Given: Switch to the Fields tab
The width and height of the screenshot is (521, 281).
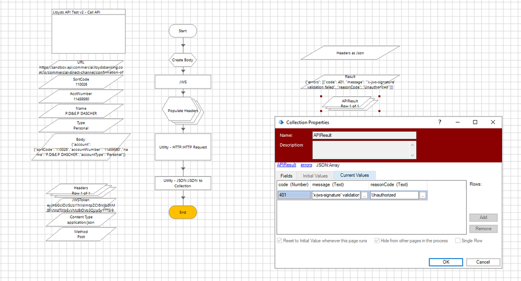Looking at the screenshot, I should (x=286, y=176).
